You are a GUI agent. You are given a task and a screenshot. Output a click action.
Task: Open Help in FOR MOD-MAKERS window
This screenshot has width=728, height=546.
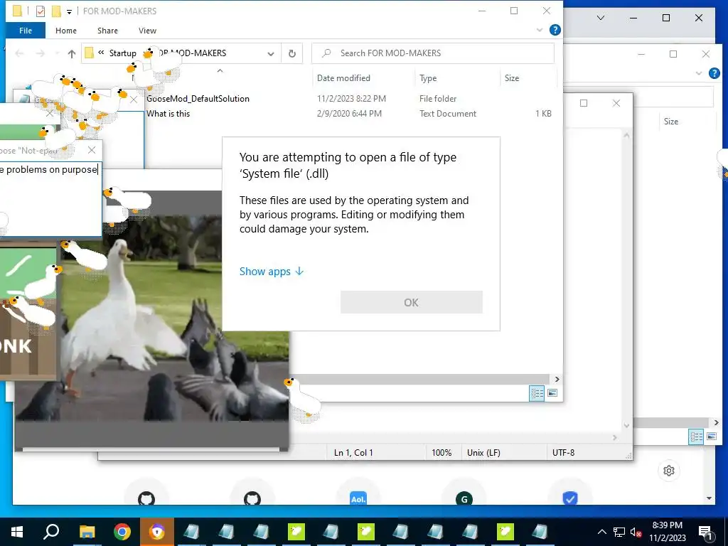[555, 30]
